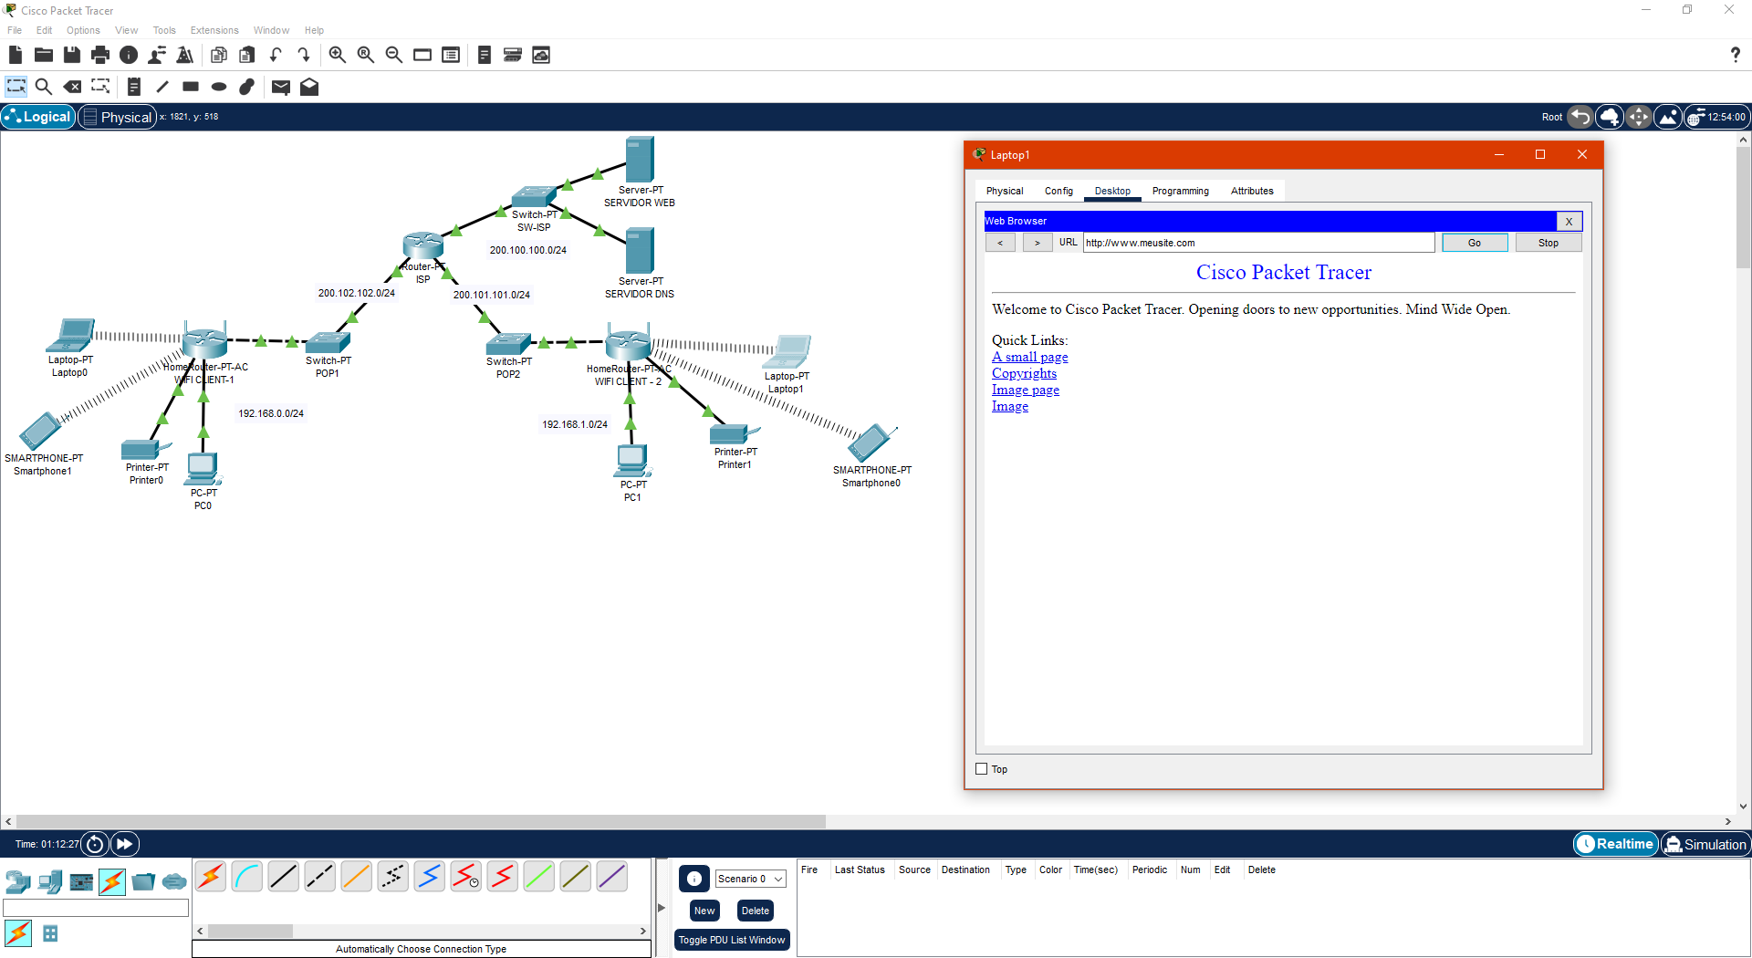1752x958 pixels.
Task: Open the Attributes tab in Laptop1
Action: (x=1252, y=191)
